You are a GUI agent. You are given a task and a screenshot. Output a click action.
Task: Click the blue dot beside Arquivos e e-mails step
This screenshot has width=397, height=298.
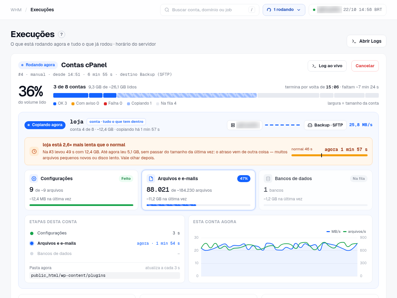[x=32, y=243]
